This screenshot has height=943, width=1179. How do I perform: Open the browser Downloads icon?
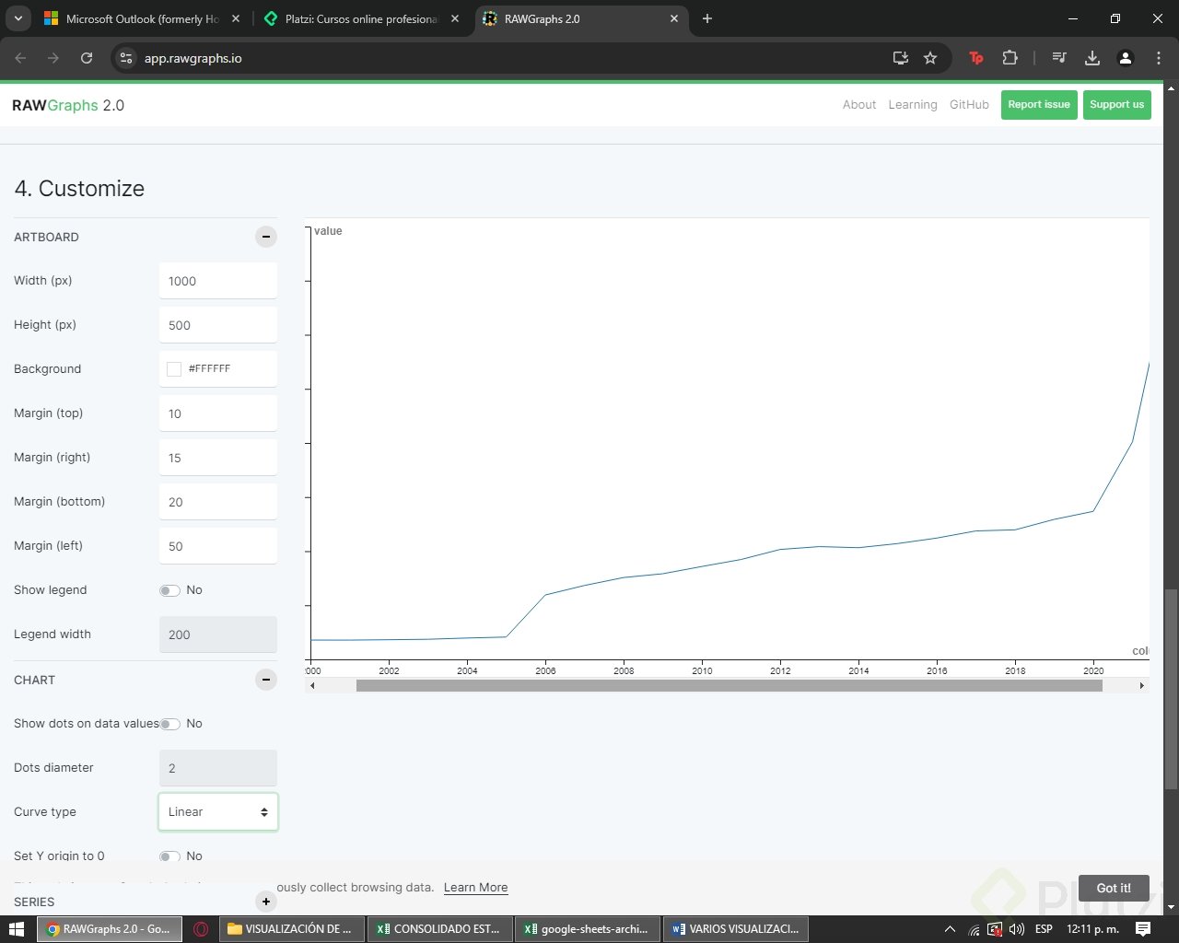[x=1092, y=58]
